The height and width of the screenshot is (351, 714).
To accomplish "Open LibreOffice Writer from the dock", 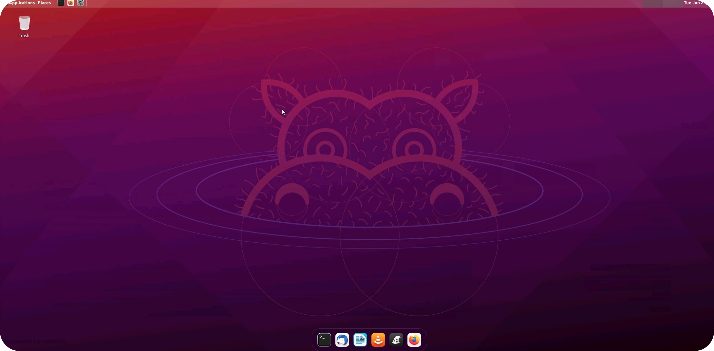I will click(x=360, y=340).
